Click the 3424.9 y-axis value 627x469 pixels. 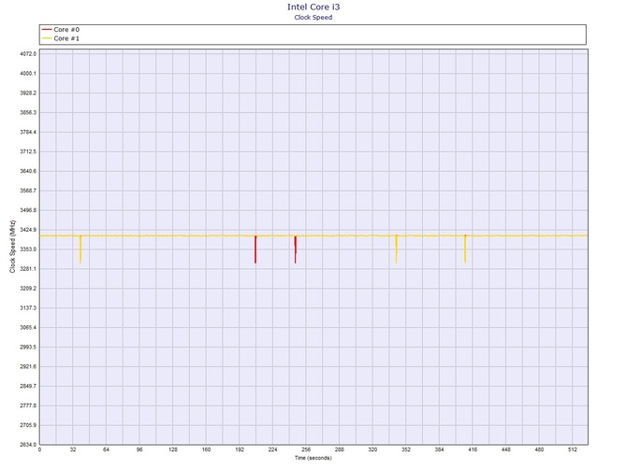pyautogui.click(x=28, y=230)
